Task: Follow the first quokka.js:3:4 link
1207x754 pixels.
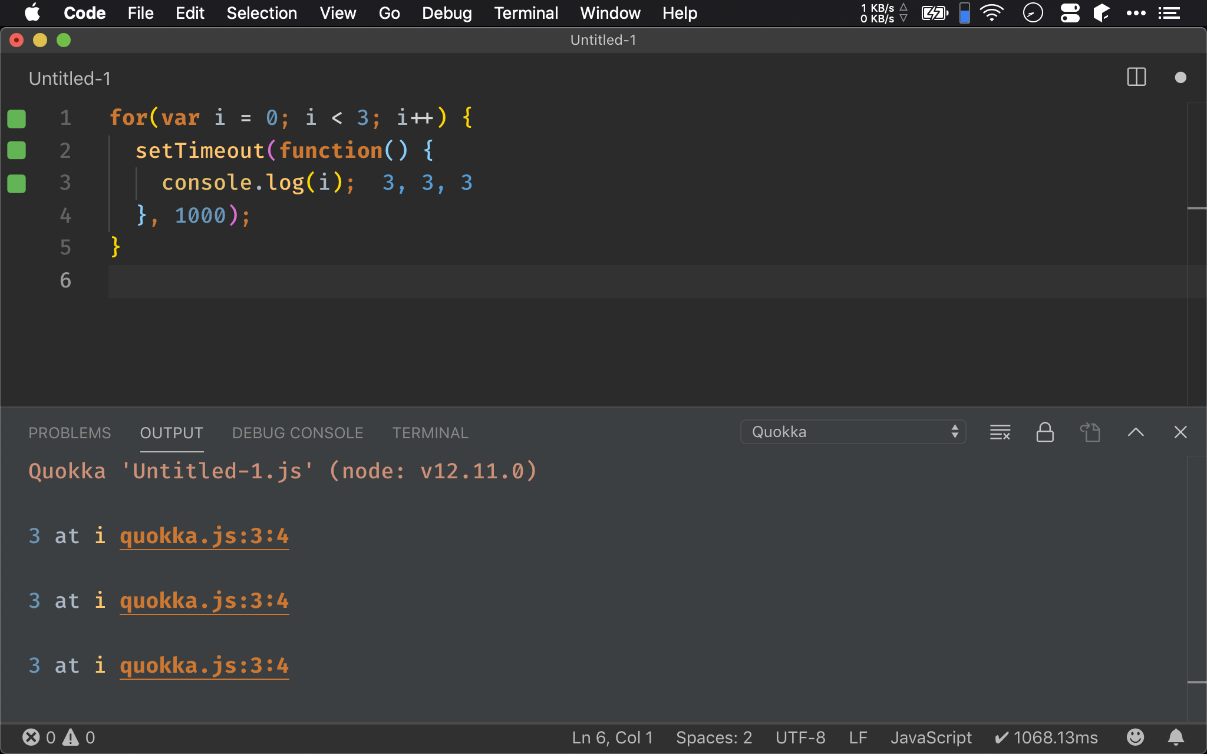Action: [204, 536]
